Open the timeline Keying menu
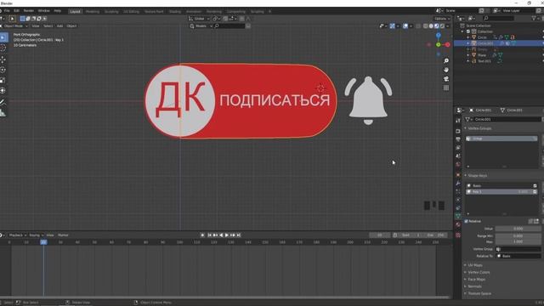Viewport: 544px width, 306px height. pyautogui.click(x=36, y=235)
